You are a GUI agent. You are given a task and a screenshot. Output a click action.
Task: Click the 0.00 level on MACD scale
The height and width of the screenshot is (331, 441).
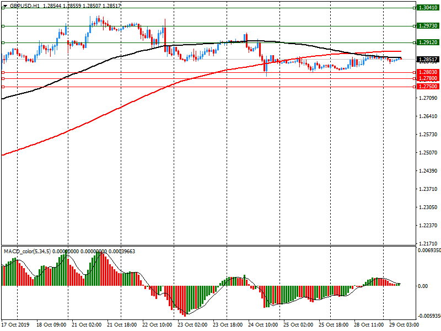[x=423, y=286]
